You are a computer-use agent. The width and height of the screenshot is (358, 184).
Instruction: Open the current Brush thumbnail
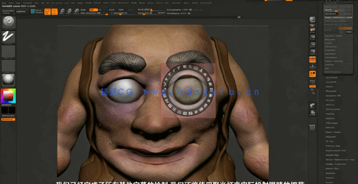[x=9, y=23]
